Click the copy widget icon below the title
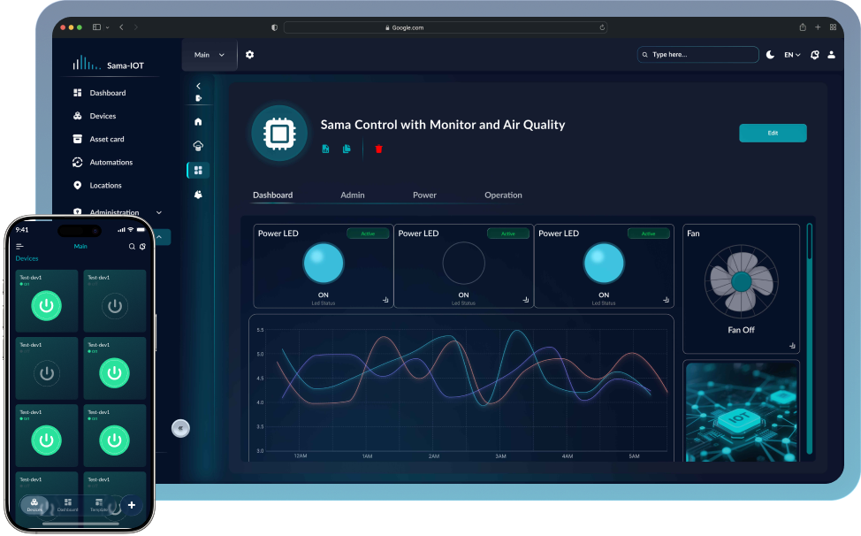Screen dimensions: 861x536 pos(346,149)
